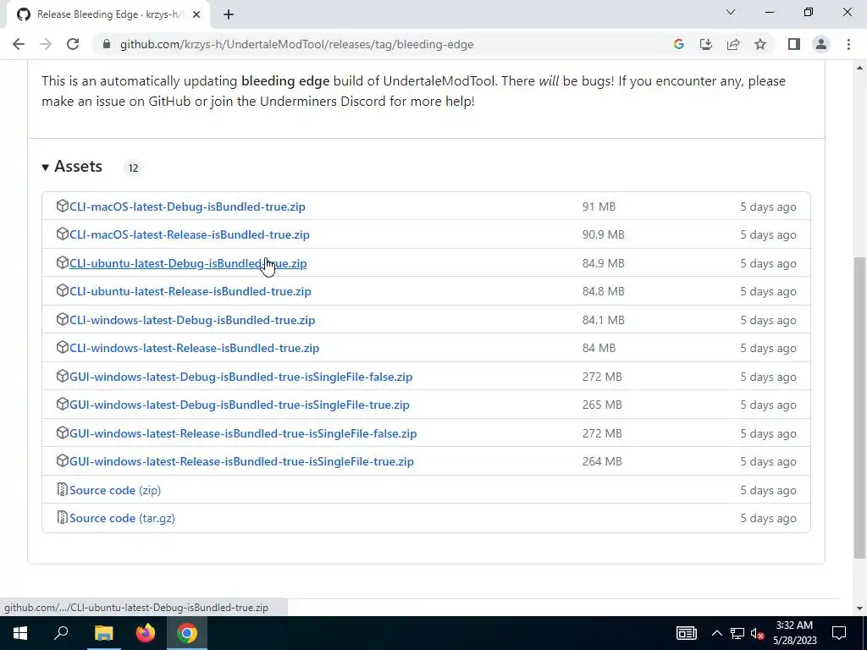Image resolution: width=867 pixels, height=650 pixels.
Task: Open clock showing 3:32 AM
Action: (x=794, y=633)
